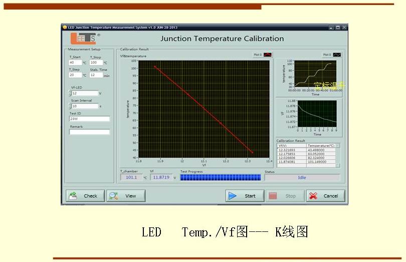Screen dimensions: 406x262
Task: Select table cell 11.874081
Action: click(x=292, y=162)
